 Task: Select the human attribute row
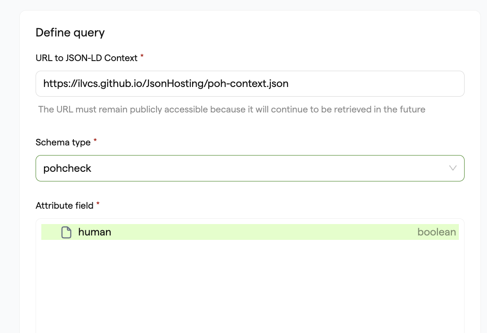pyautogui.click(x=250, y=232)
